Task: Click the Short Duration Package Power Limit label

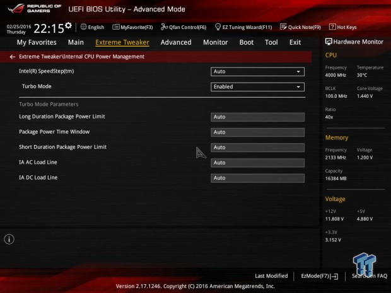Action: coord(62,147)
